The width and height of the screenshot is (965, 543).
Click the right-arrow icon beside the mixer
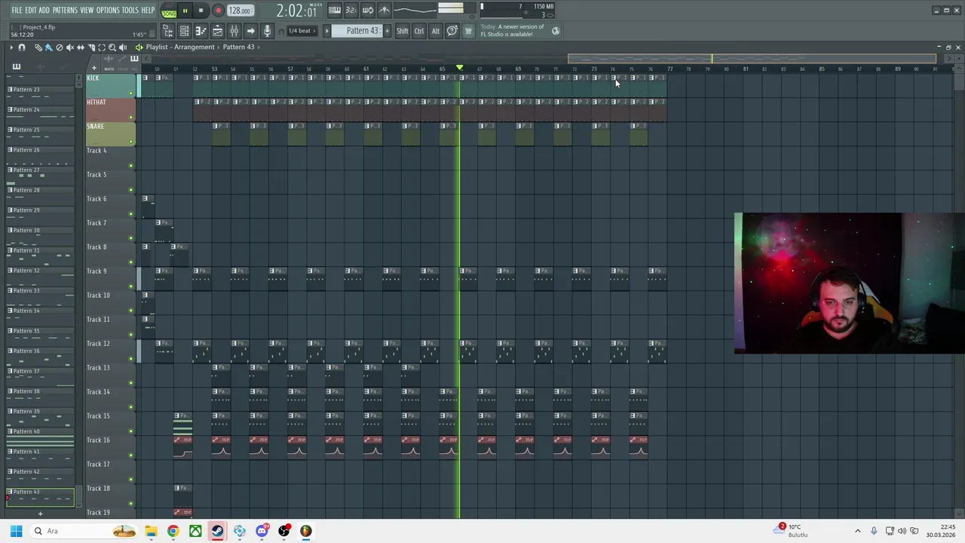tap(250, 31)
